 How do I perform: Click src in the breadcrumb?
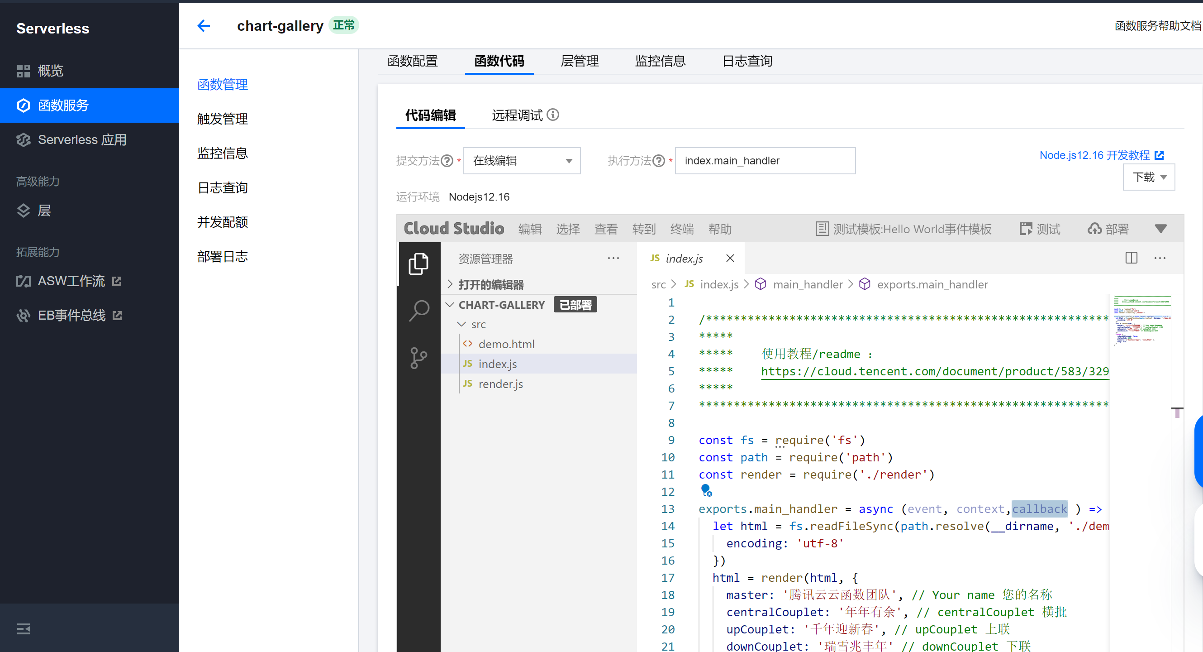(658, 284)
